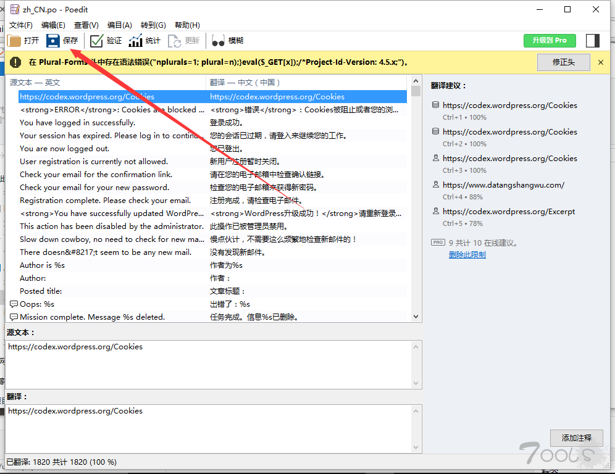
Task: Maximize the Poedit window
Action: click(x=567, y=9)
